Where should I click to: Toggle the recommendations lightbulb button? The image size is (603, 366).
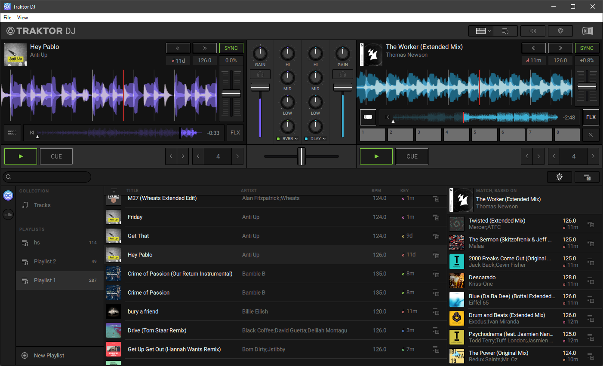[x=559, y=177]
